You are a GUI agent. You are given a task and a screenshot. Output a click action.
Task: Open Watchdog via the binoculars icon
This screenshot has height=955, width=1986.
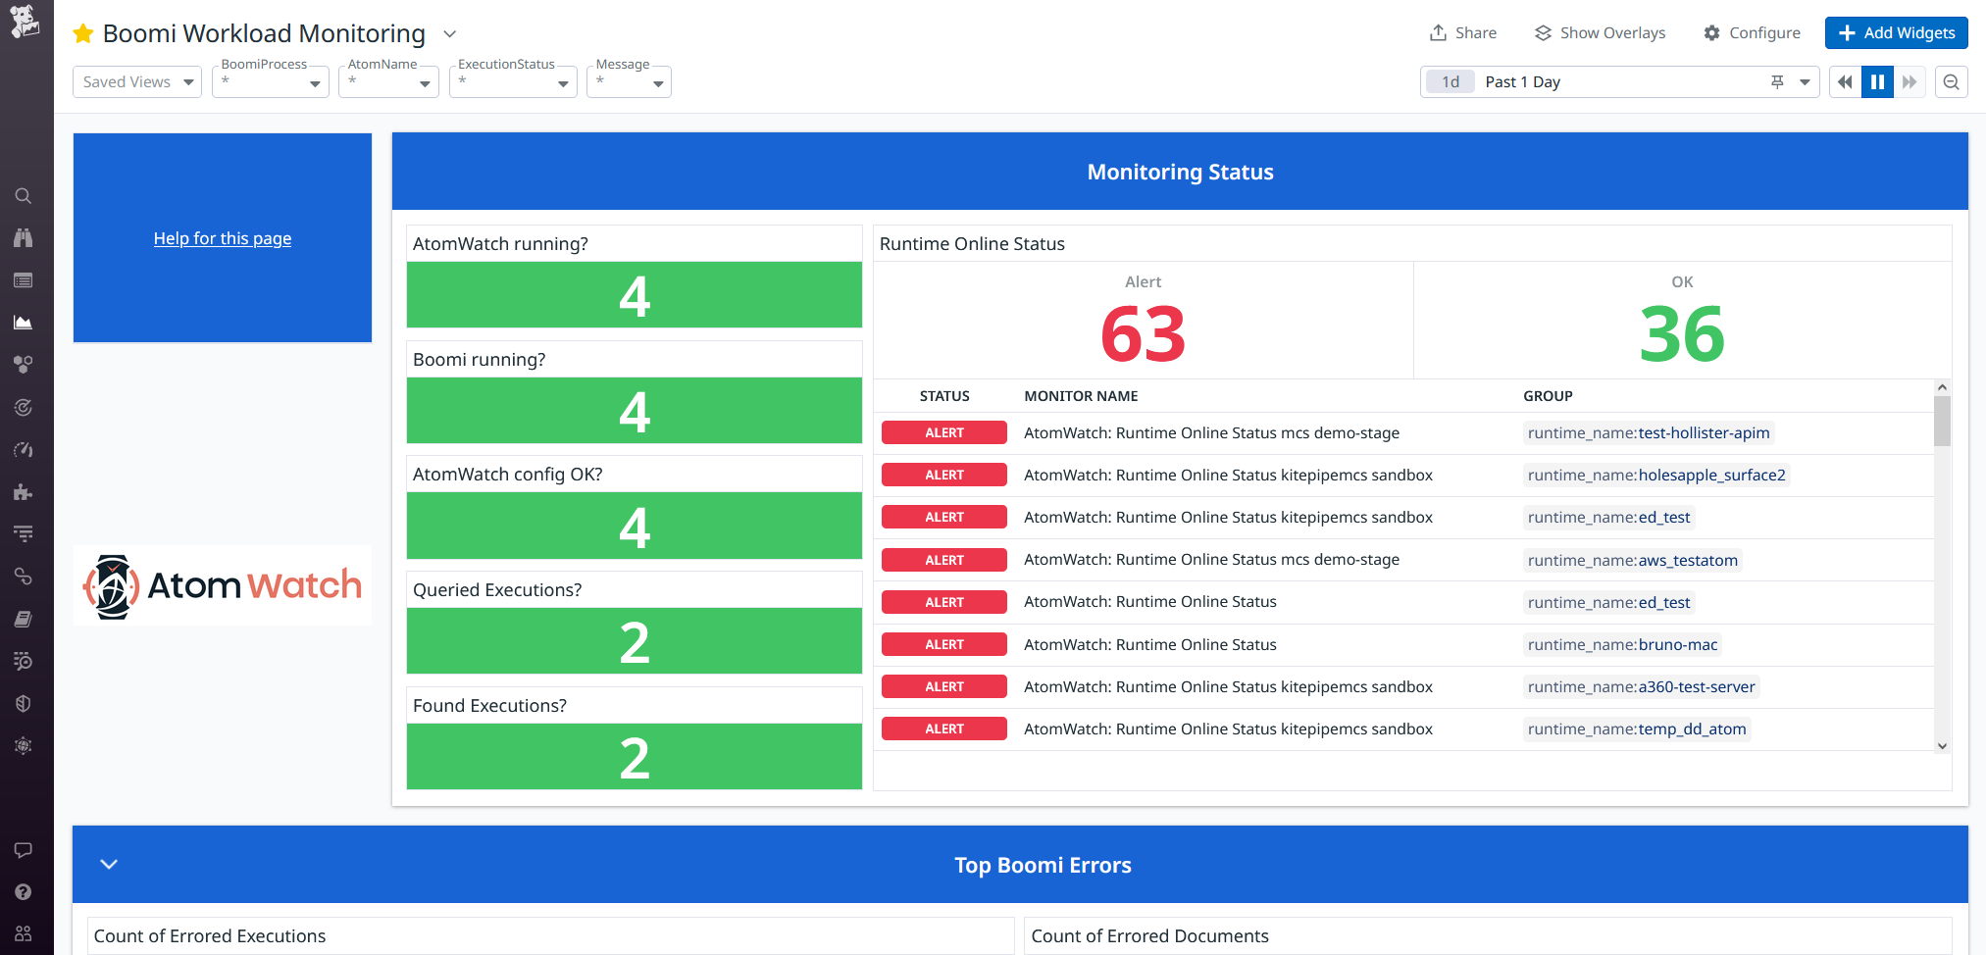(x=25, y=237)
